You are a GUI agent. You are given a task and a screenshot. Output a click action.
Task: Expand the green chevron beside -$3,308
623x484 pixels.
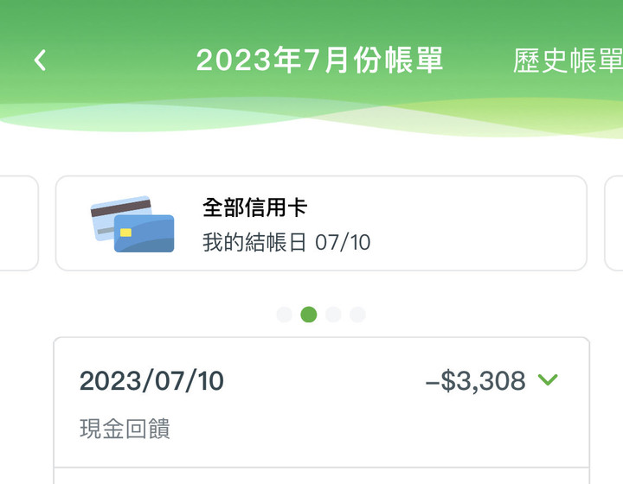click(x=548, y=379)
